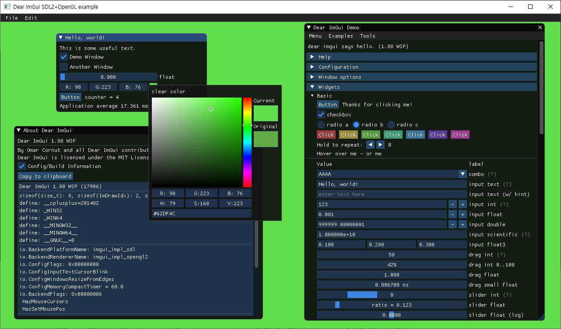Increase input int with plus button
This screenshot has height=329, width=561.
tap(463, 204)
